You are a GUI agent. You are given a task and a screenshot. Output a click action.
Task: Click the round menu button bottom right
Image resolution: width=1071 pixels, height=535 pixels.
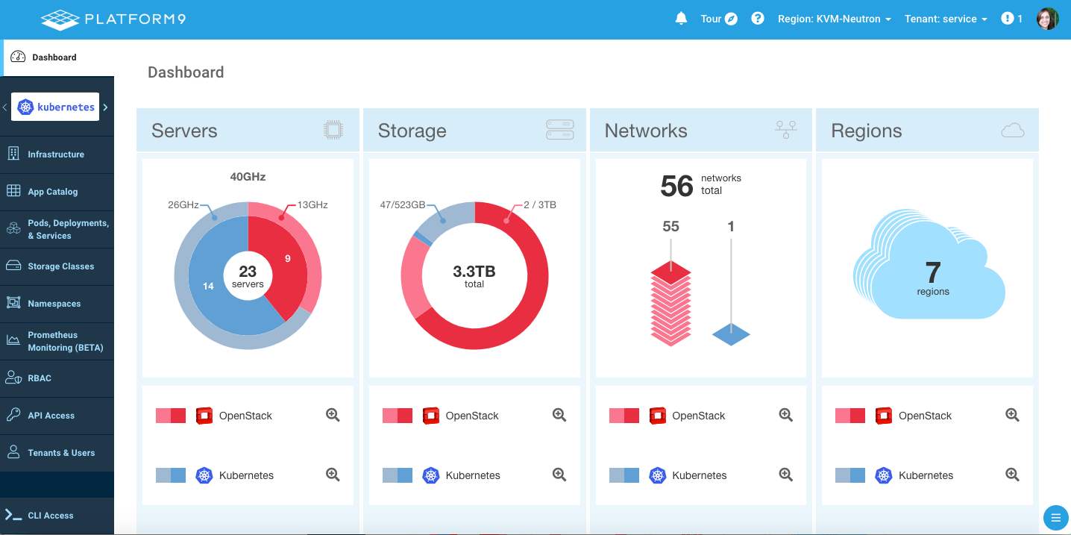(x=1055, y=516)
